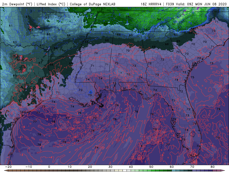Click the left arrow end of the colorbar

tap(6, 171)
